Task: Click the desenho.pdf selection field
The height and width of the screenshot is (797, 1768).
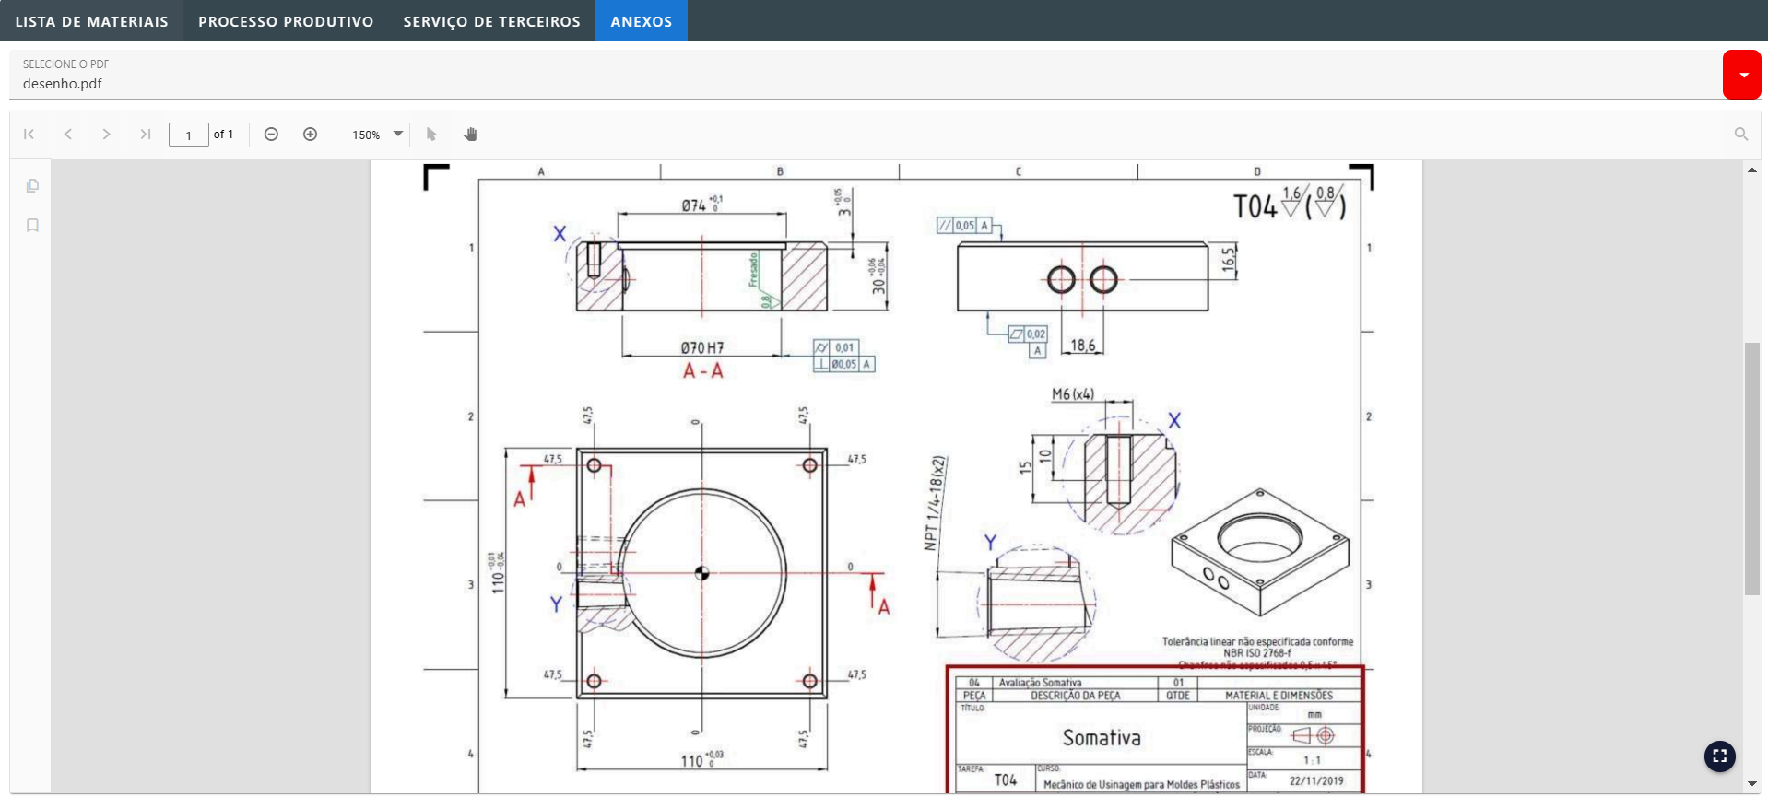Action: click(865, 75)
